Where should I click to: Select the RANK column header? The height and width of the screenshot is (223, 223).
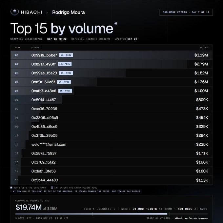(x=18, y=48)
